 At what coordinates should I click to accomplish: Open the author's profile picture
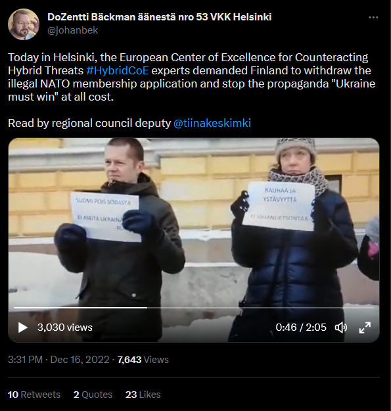(24, 24)
